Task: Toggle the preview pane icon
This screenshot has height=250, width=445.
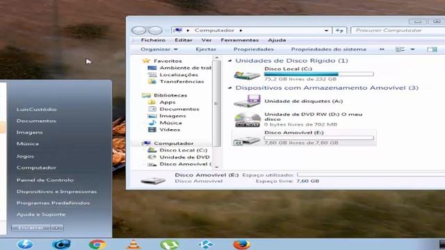Action: click(x=432, y=49)
